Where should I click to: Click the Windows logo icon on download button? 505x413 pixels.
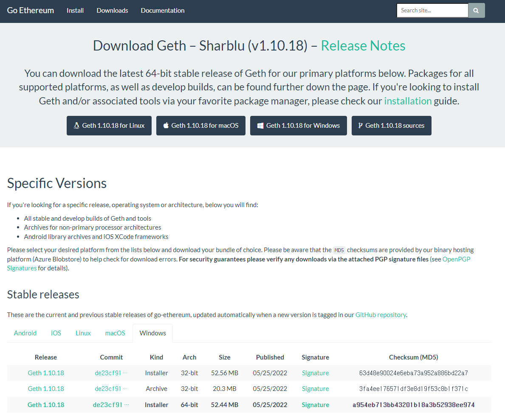[260, 126]
